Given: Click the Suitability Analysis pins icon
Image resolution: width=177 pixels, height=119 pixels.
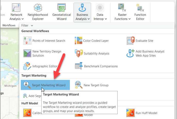Looking at the screenshot, I should pyautogui.click(x=79, y=53).
